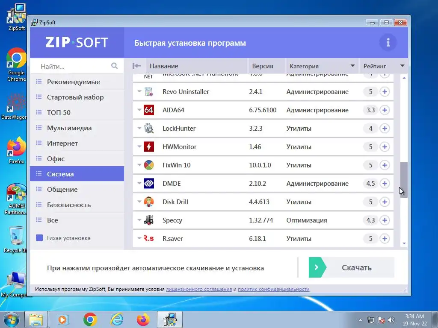Click the scrollbar down arrow
Viewport: 438px width, 328px height.
[x=404, y=243]
